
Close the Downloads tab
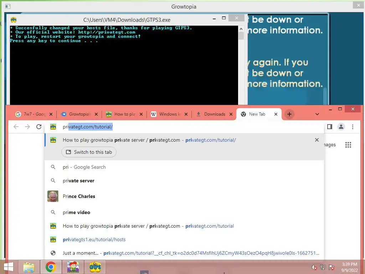[231, 114]
